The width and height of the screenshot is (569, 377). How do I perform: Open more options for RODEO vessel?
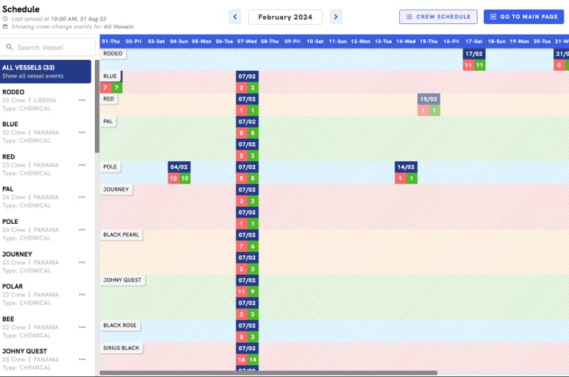point(82,100)
